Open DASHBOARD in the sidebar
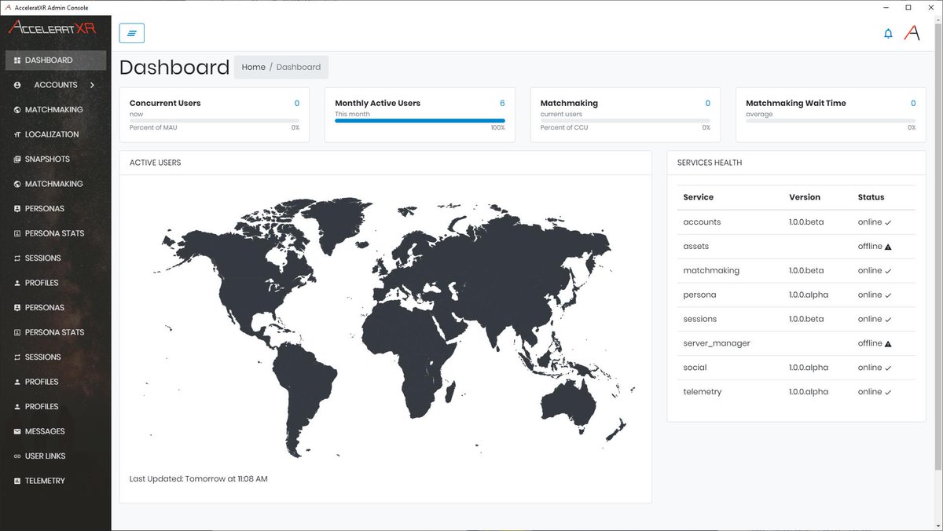 pyautogui.click(x=55, y=60)
